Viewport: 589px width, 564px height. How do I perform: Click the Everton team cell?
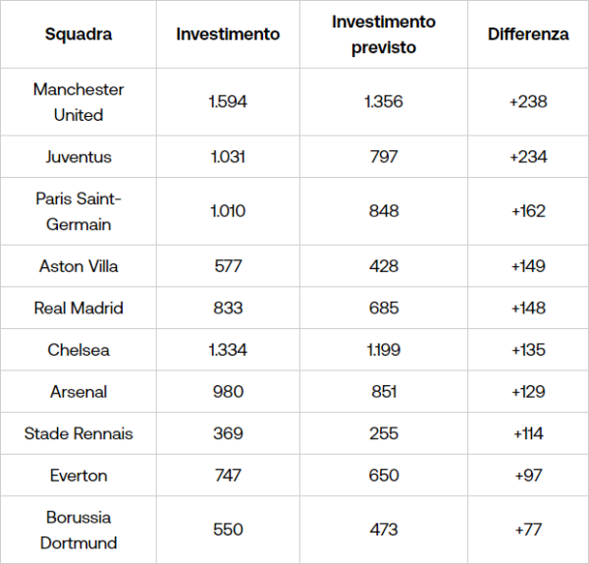tap(79, 476)
